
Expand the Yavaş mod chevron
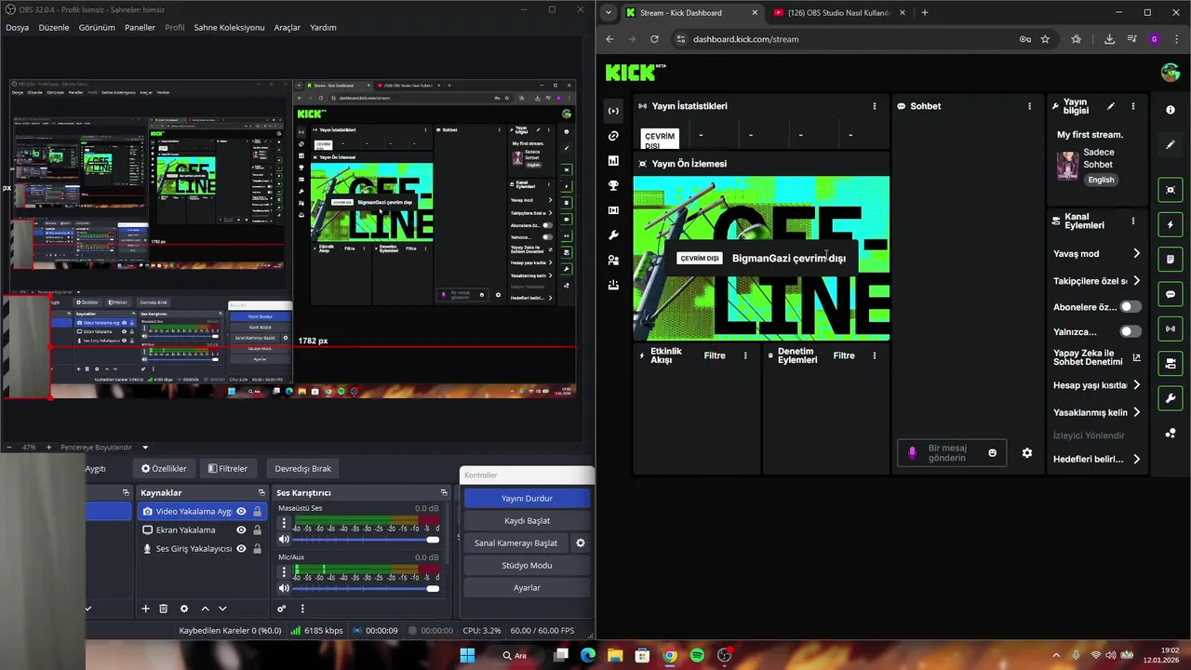coord(1136,253)
